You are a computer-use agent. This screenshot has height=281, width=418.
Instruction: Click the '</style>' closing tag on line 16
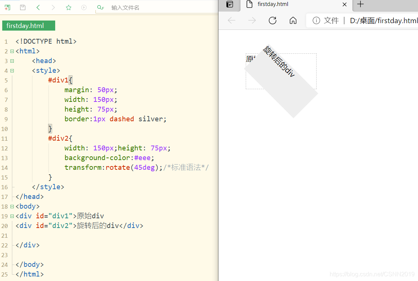tap(48, 187)
